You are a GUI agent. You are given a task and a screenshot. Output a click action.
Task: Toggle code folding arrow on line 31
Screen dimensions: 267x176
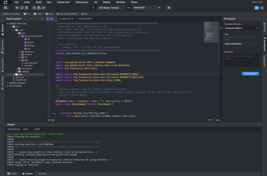[x=54, y=113]
